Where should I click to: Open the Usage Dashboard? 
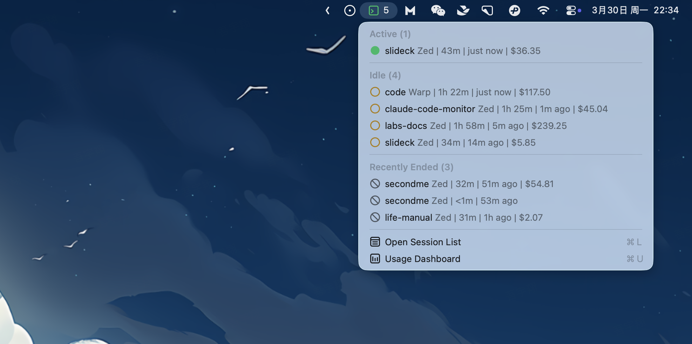coord(422,259)
